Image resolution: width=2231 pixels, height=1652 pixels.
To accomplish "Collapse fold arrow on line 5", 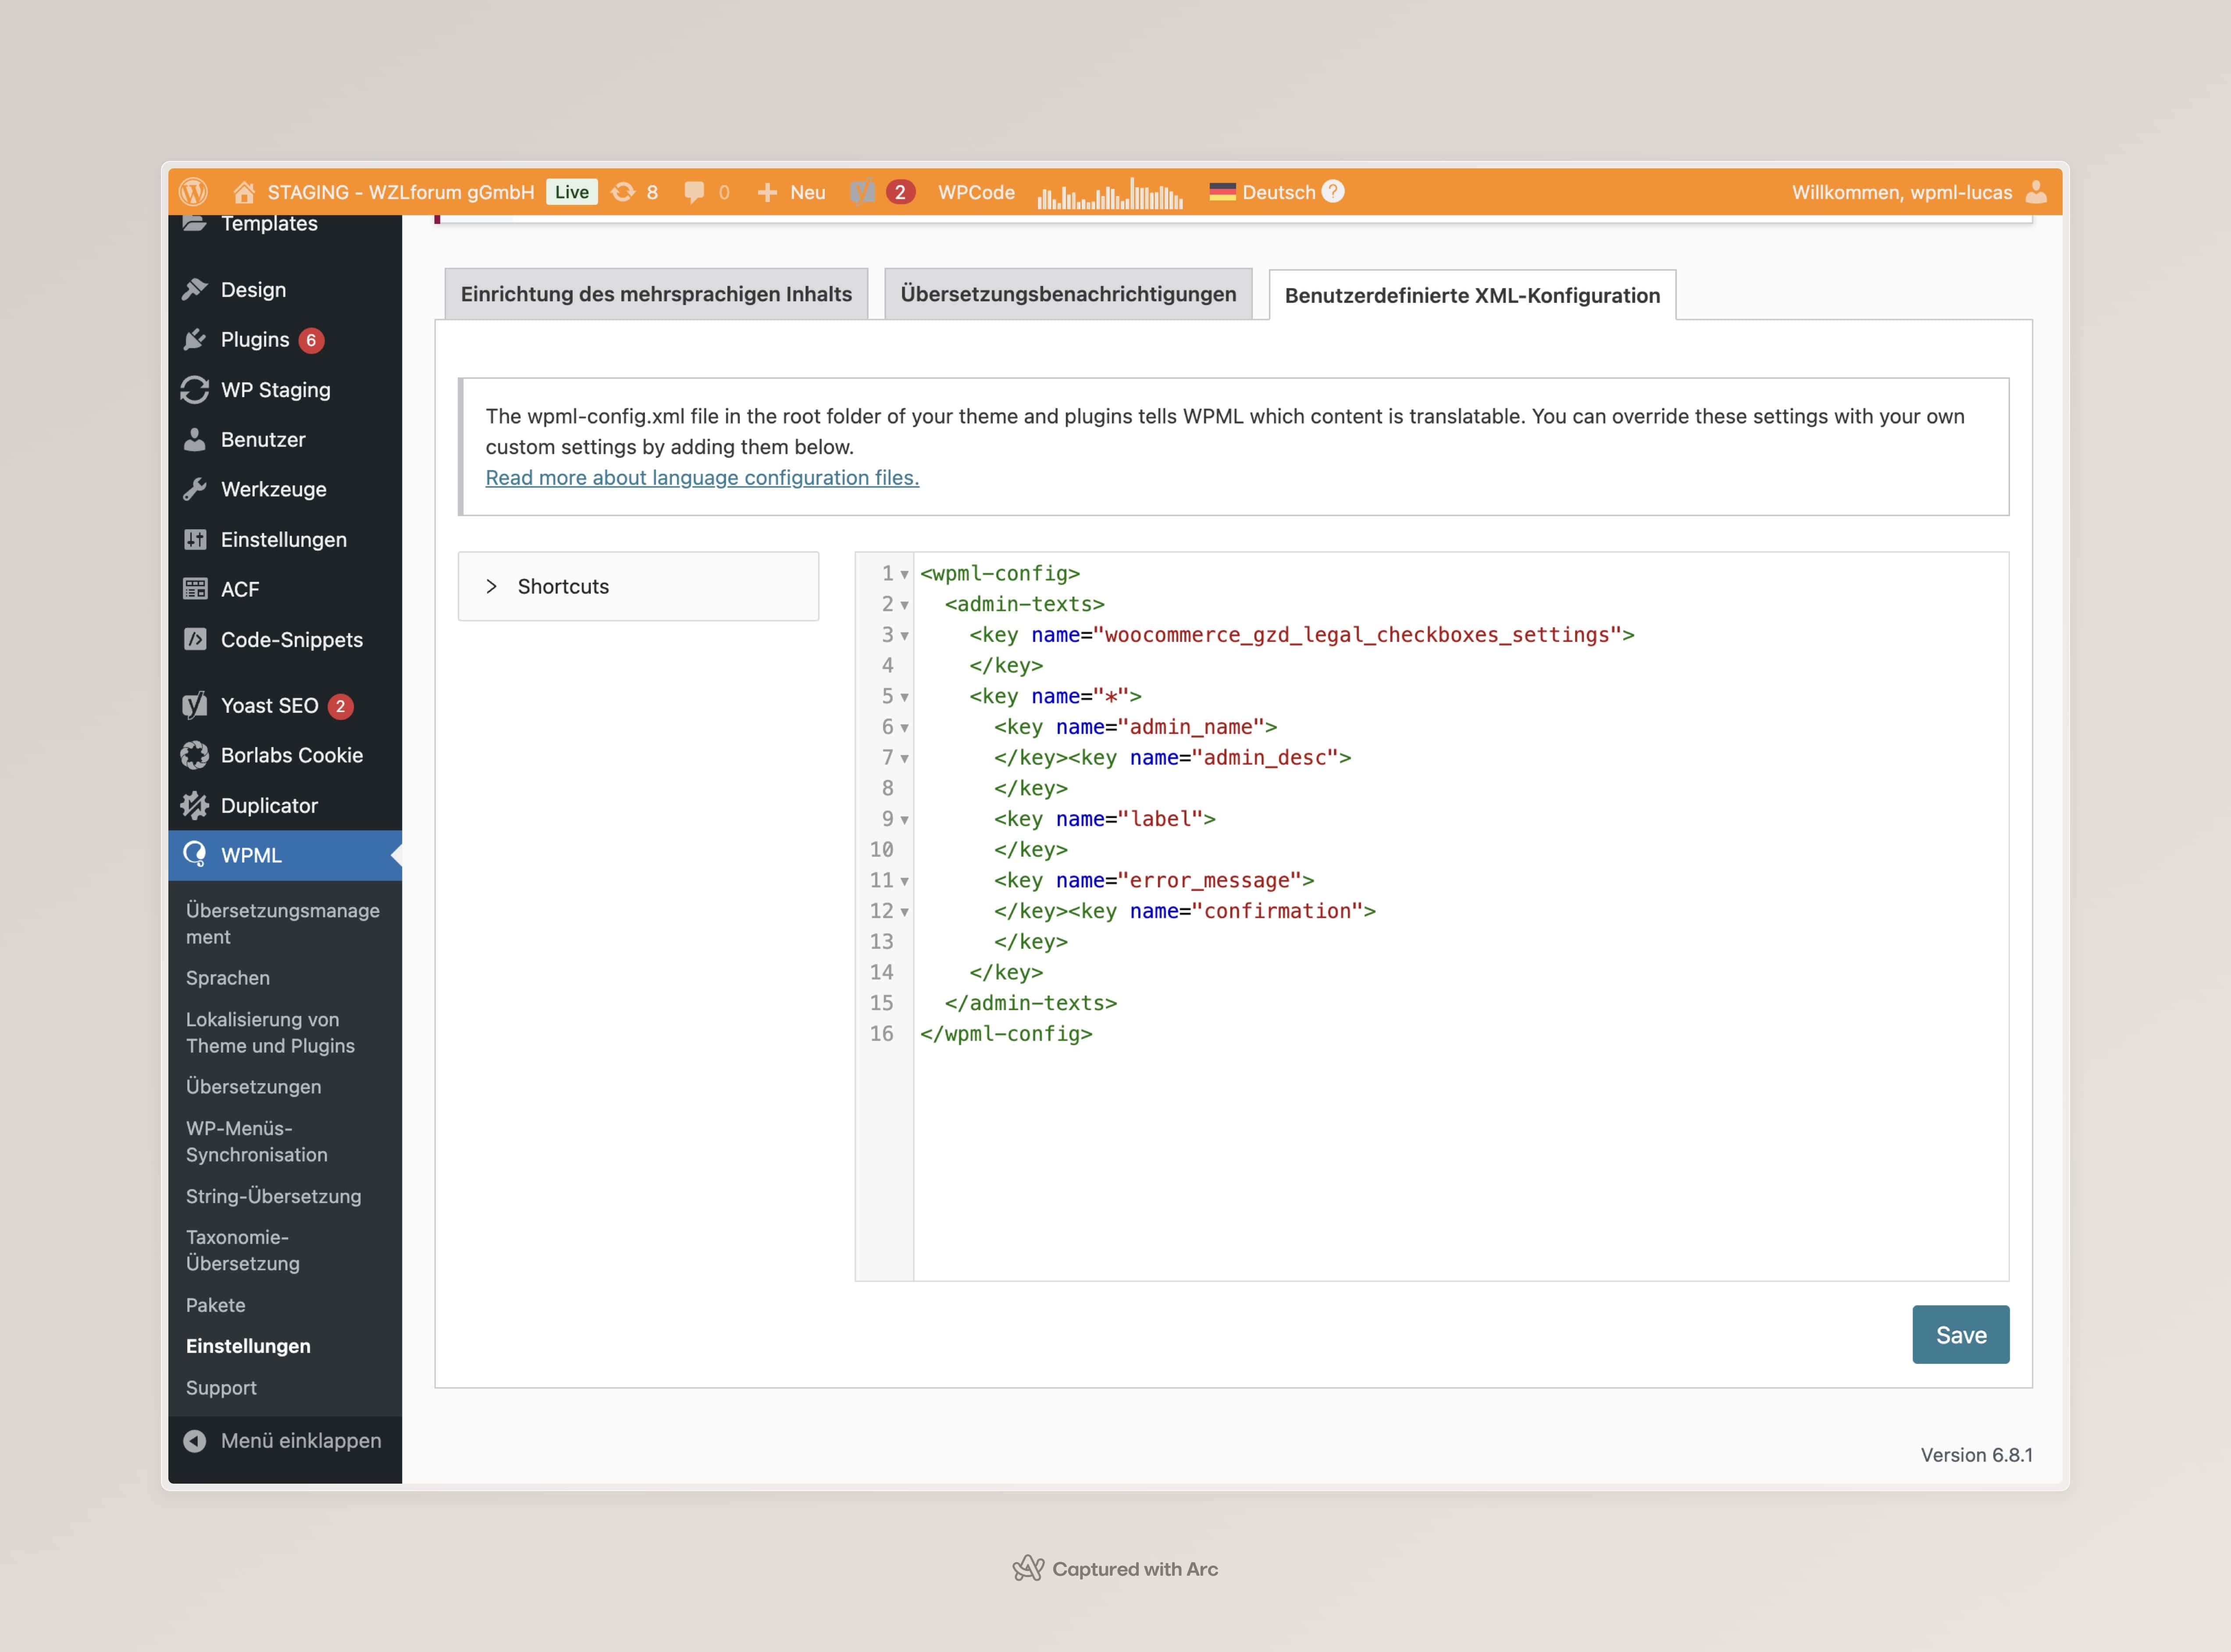I will pyautogui.click(x=904, y=698).
